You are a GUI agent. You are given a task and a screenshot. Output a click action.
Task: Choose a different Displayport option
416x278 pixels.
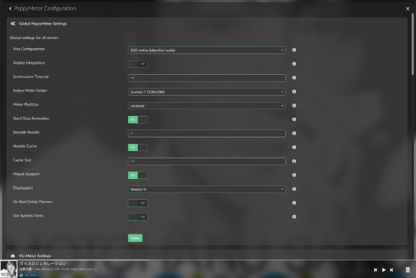(207, 189)
